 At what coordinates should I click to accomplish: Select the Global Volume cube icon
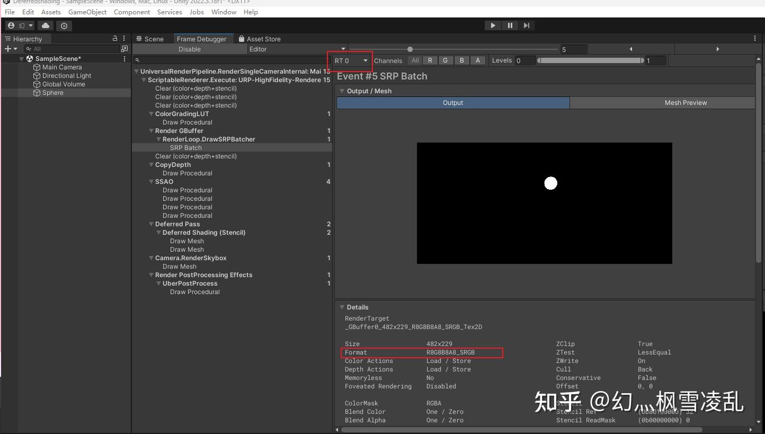pos(37,84)
